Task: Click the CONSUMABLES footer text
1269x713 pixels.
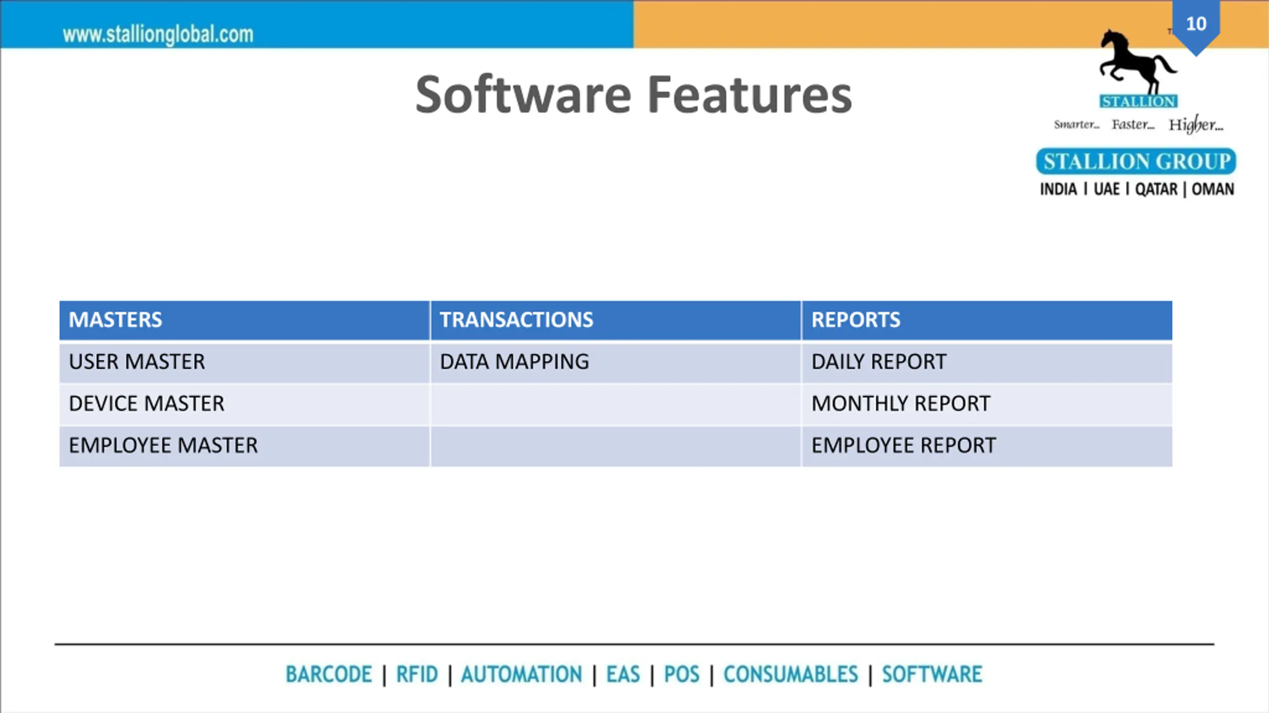Action: (x=791, y=674)
